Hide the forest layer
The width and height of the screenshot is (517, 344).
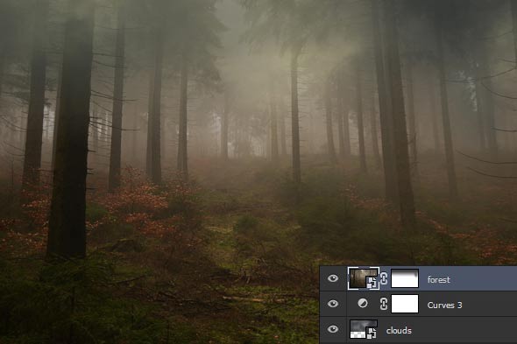[x=333, y=278]
